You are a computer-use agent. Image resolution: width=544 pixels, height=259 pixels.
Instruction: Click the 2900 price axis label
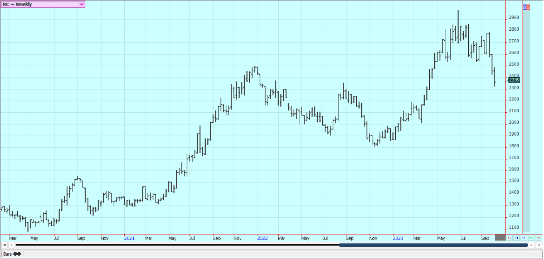click(514, 17)
